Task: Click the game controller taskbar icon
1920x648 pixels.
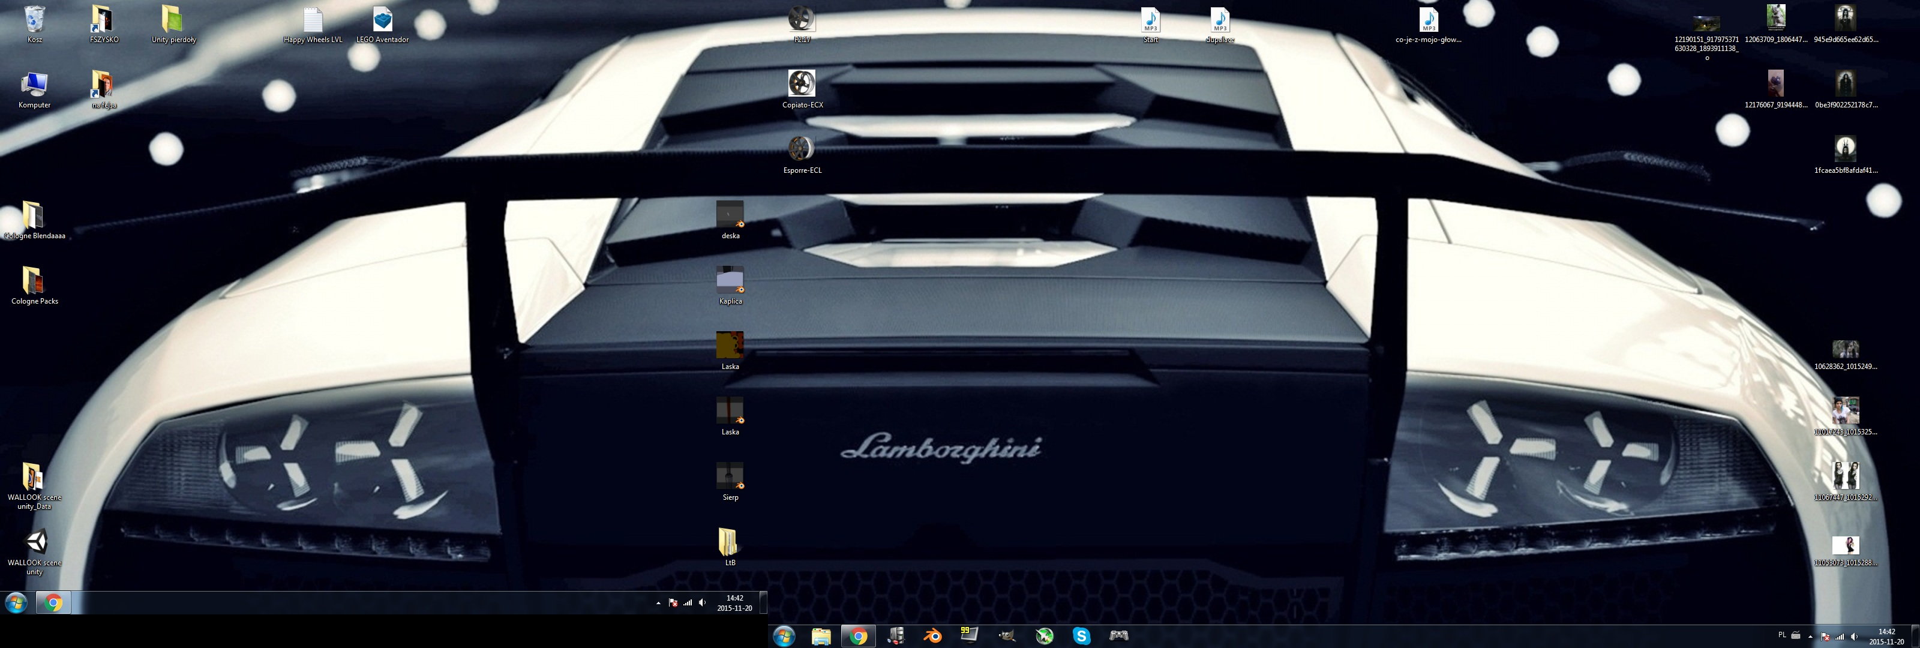Action: (1119, 635)
